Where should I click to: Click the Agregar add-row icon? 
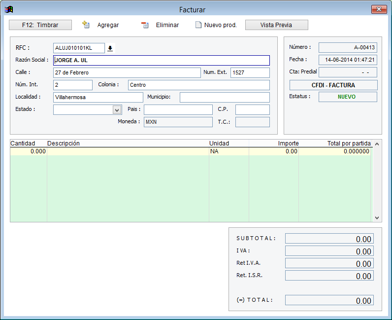click(86, 25)
